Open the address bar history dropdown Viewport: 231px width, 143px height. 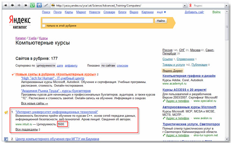(184, 6)
